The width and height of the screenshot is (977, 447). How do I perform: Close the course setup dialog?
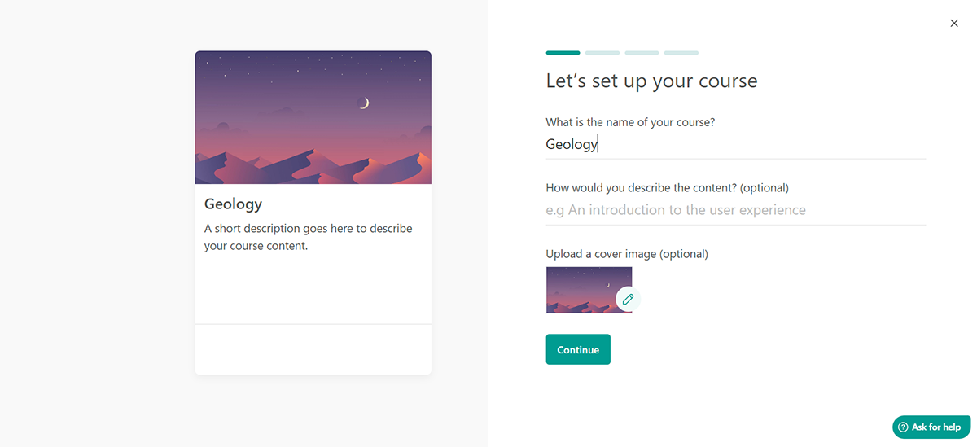(954, 24)
